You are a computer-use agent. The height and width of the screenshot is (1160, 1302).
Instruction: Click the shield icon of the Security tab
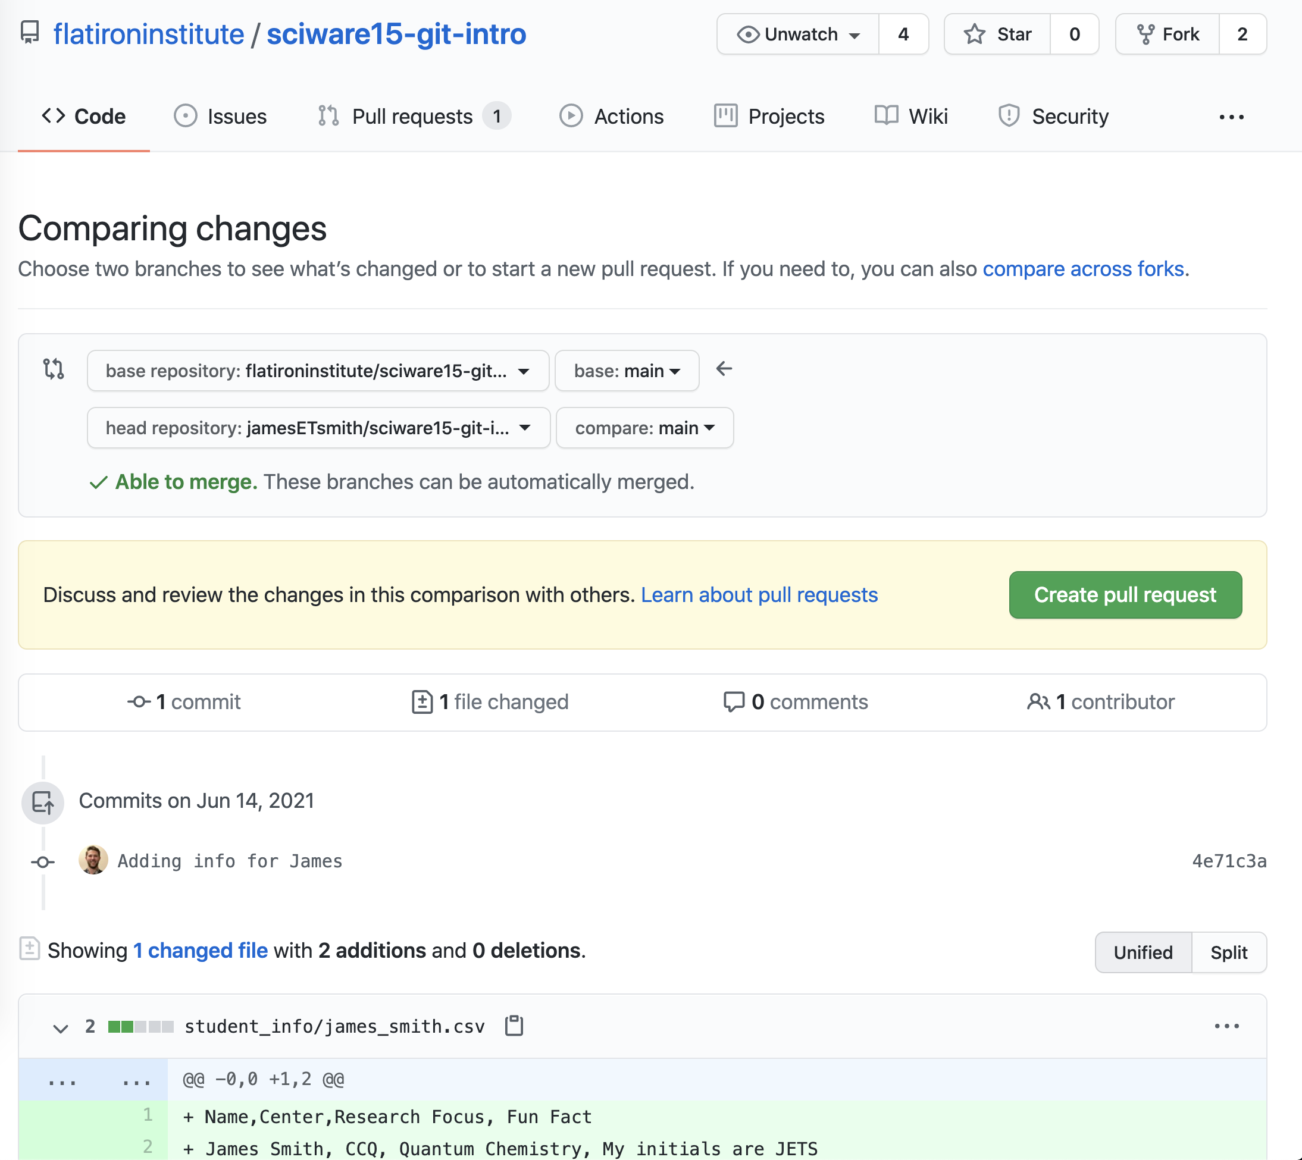(1009, 116)
